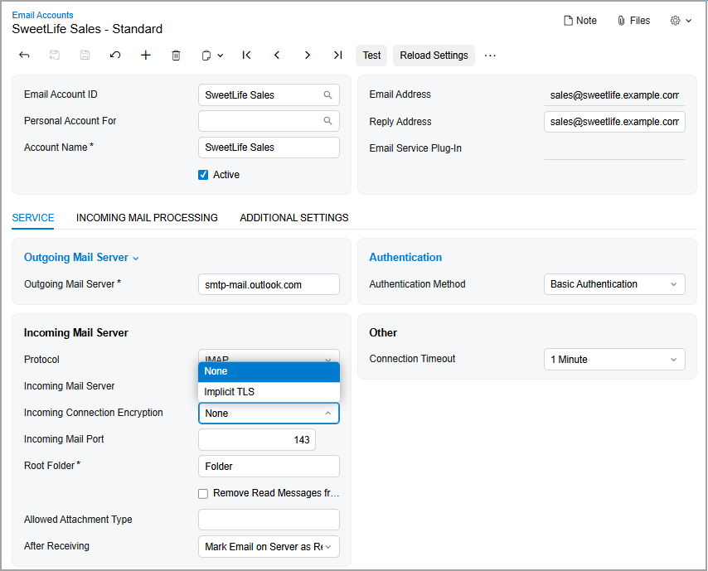
Task: Click search icon in Email Account ID
Action: (x=328, y=95)
